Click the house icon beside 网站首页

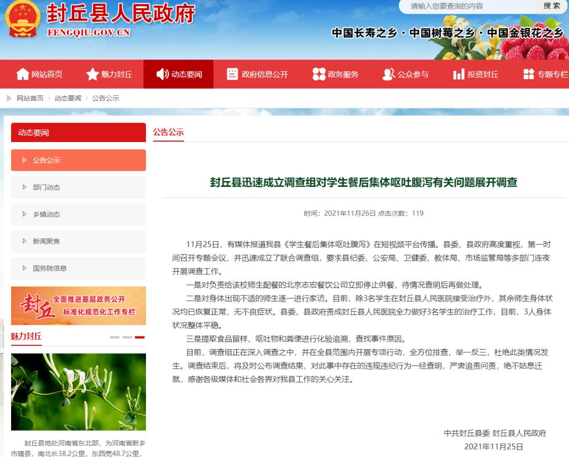pyautogui.click(x=23, y=74)
